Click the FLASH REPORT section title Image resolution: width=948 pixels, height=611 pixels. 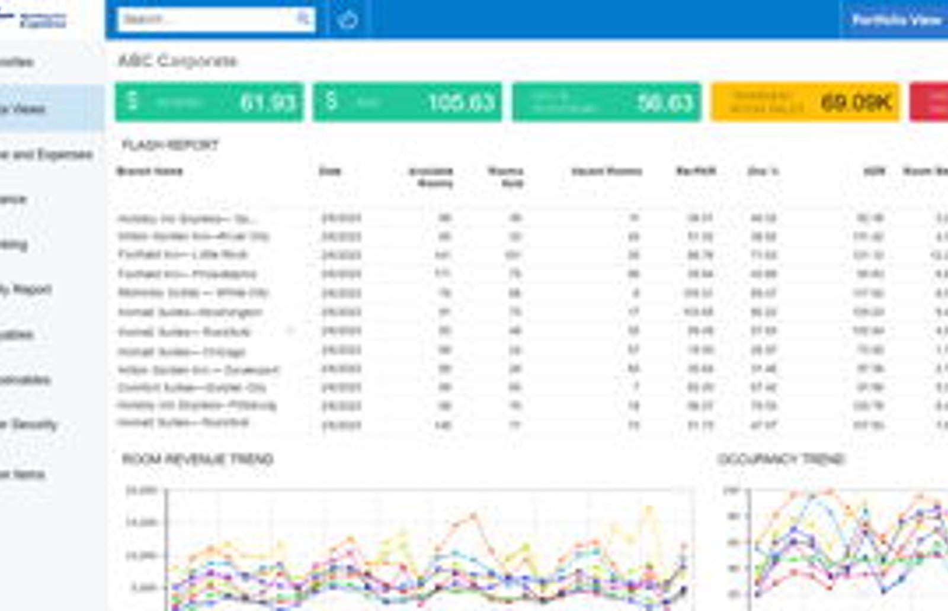tap(170, 145)
